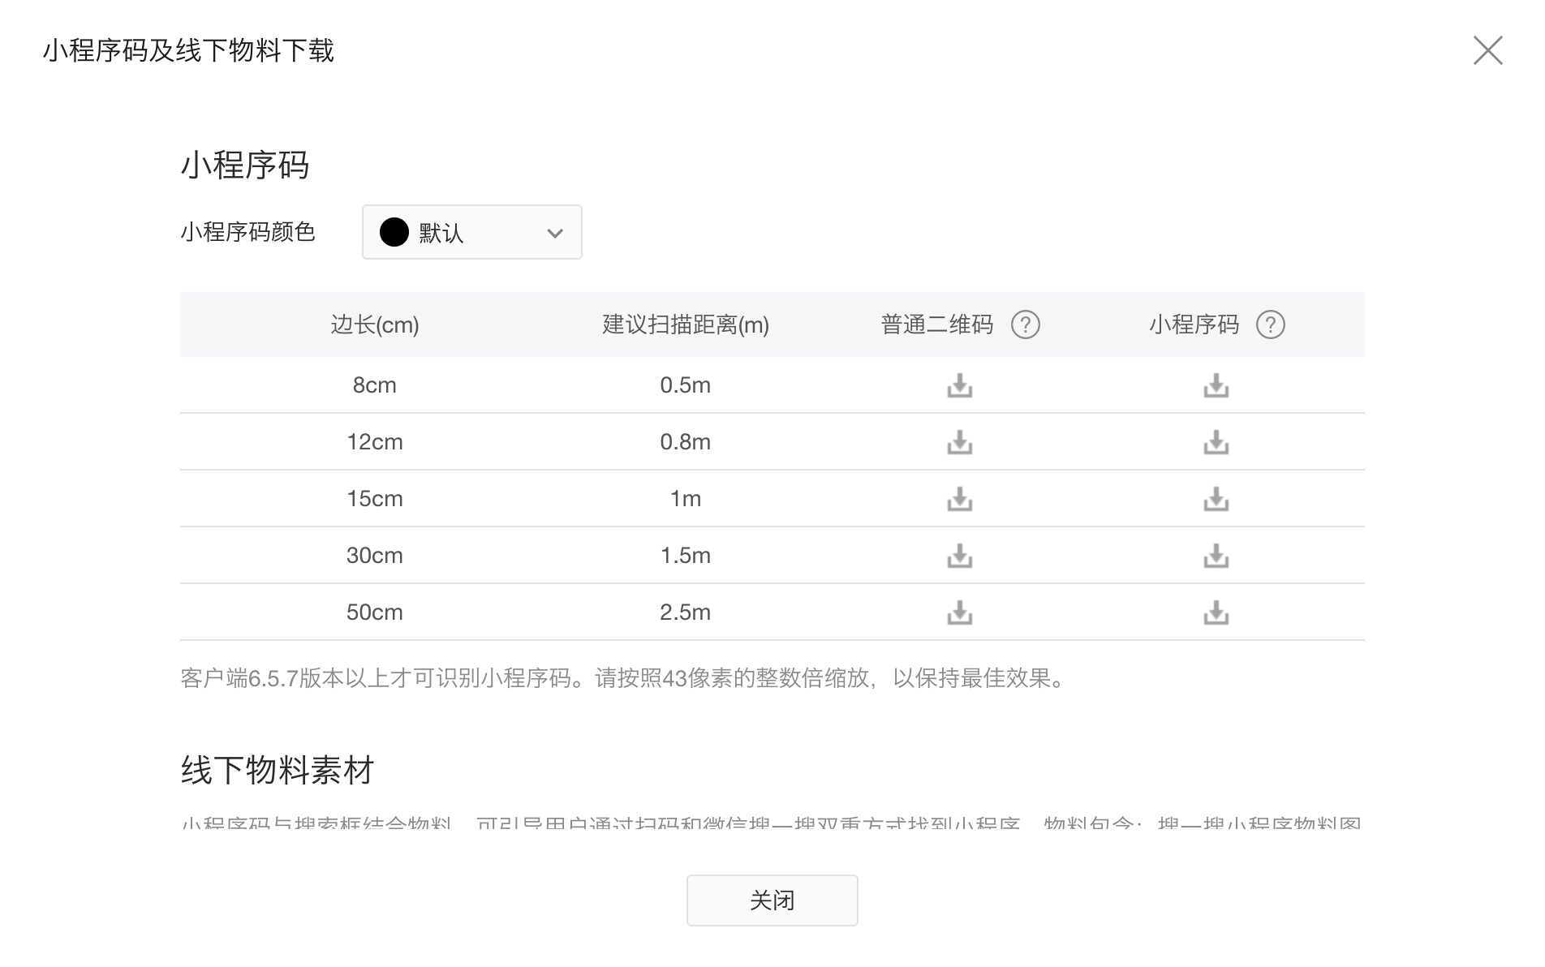This screenshot has width=1545, height=967.
Task: Click the 线下物料素材 section heading
Action: (278, 770)
